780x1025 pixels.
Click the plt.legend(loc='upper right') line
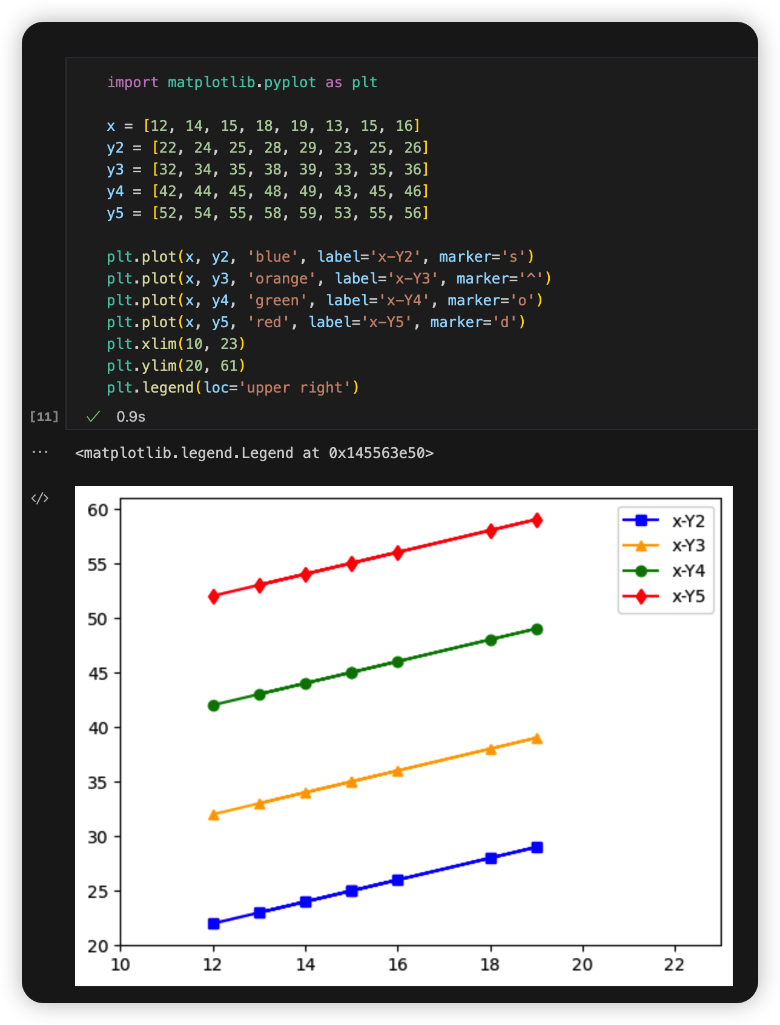pos(233,388)
